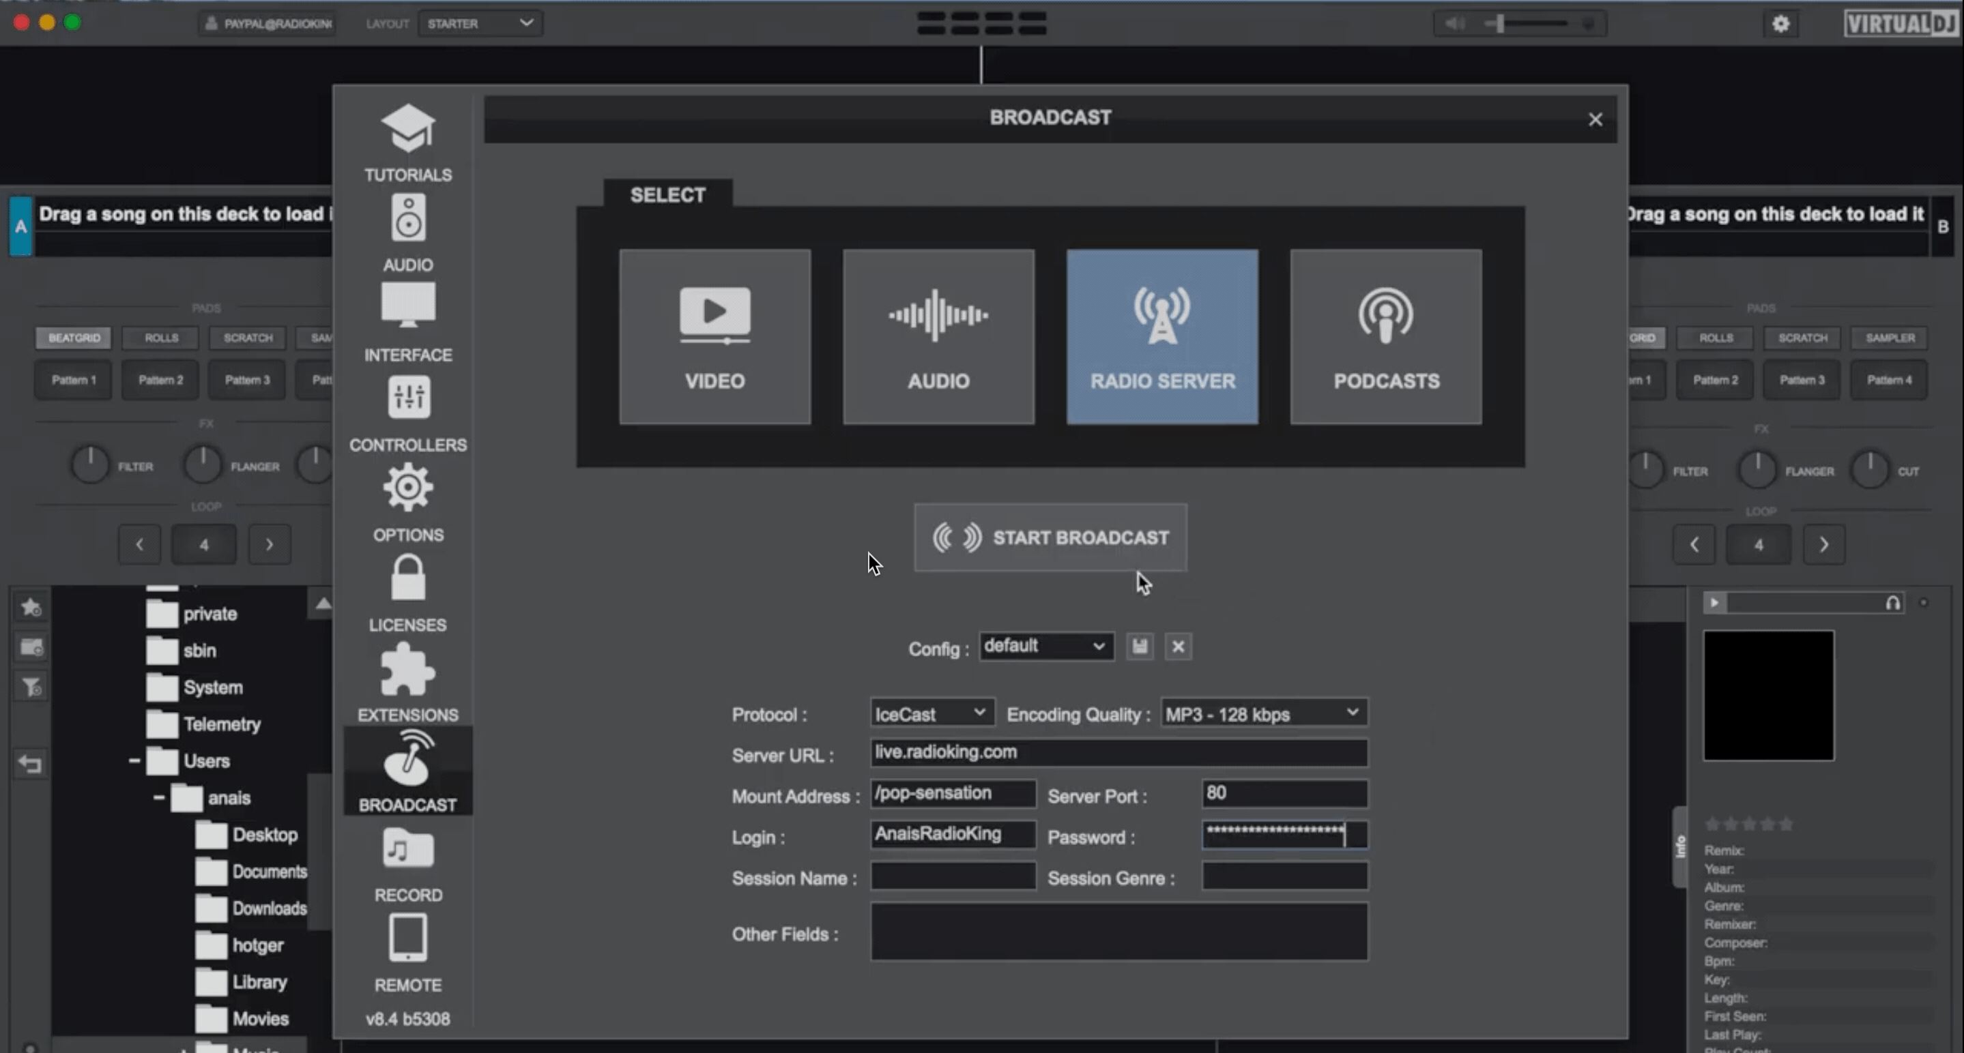Trigger Pattern 2 pad on deck A
The image size is (1964, 1053).
point(161,379)
